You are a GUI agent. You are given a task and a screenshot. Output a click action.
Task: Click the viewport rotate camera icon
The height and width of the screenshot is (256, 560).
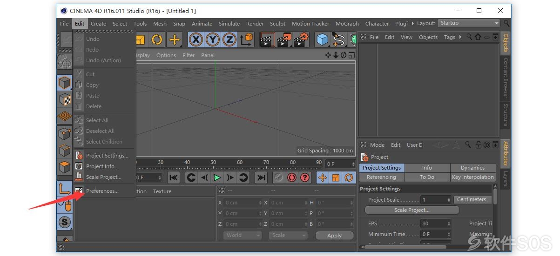tap(344, 55)
